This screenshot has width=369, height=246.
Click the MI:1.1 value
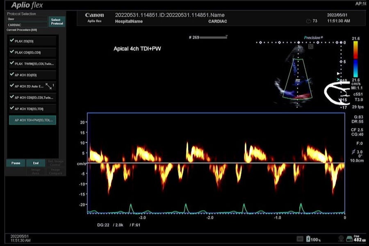(357, 88)
